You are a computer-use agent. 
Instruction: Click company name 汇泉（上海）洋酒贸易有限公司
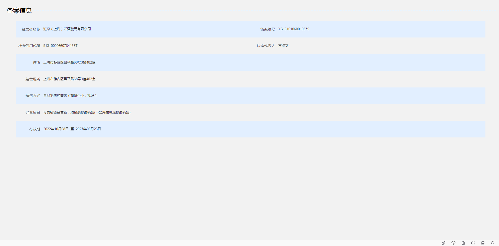coord(67,29)
